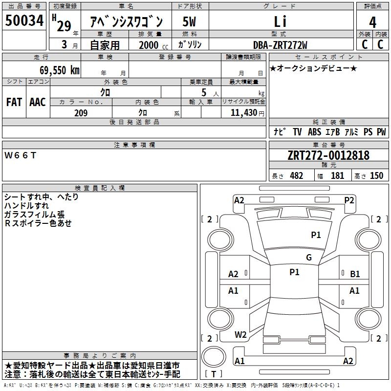Click the FAT shift type cell
Screen dimensions: 391x391
[x=14, y=102]
